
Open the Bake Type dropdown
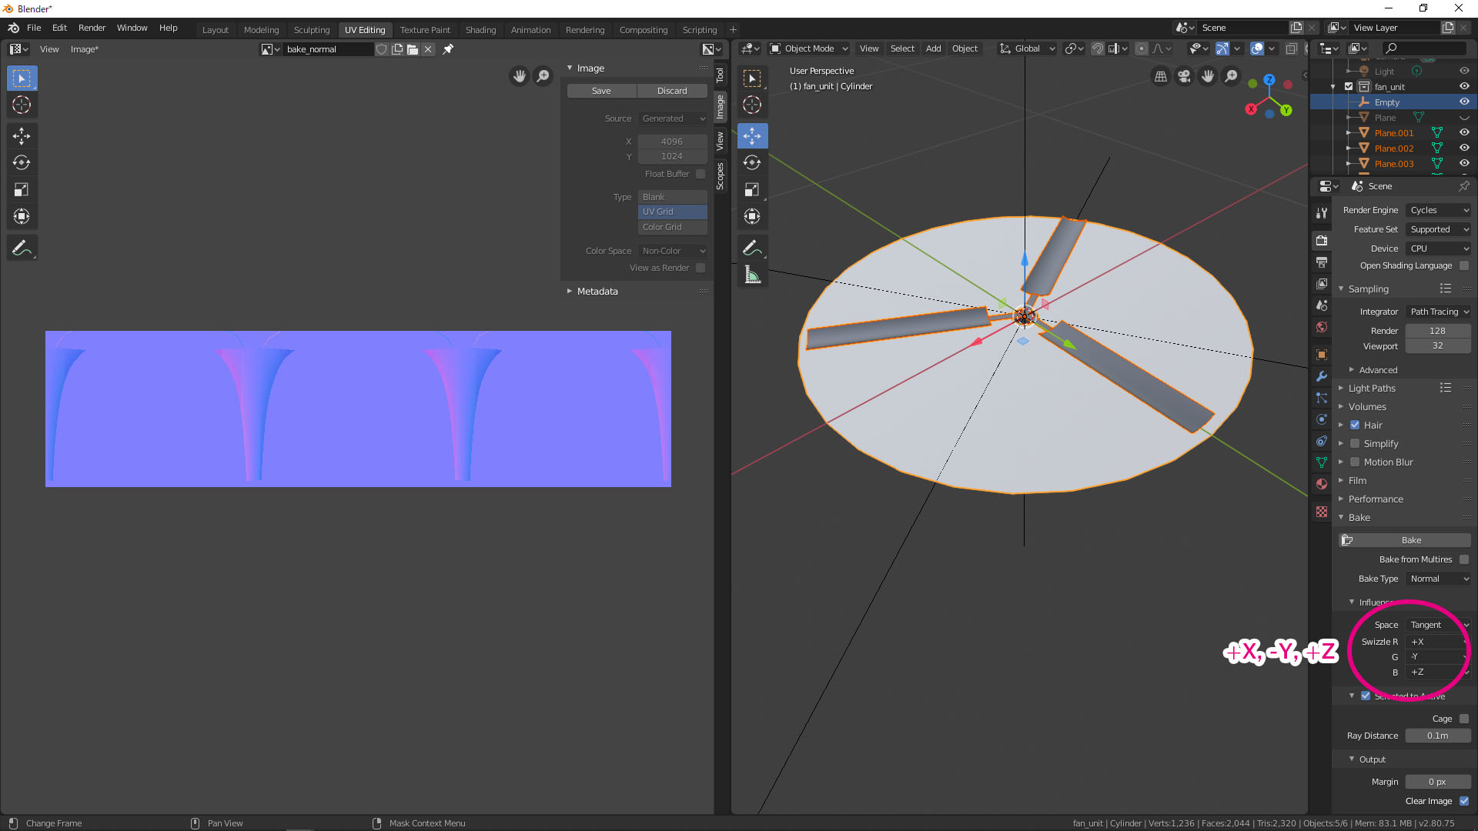(1438, 579)
